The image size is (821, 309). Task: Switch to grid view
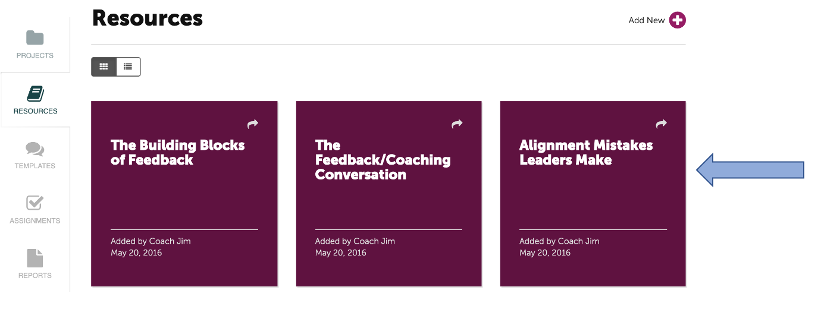pos(104,67)
